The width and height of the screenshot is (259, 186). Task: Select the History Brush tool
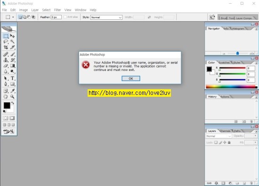12,60
